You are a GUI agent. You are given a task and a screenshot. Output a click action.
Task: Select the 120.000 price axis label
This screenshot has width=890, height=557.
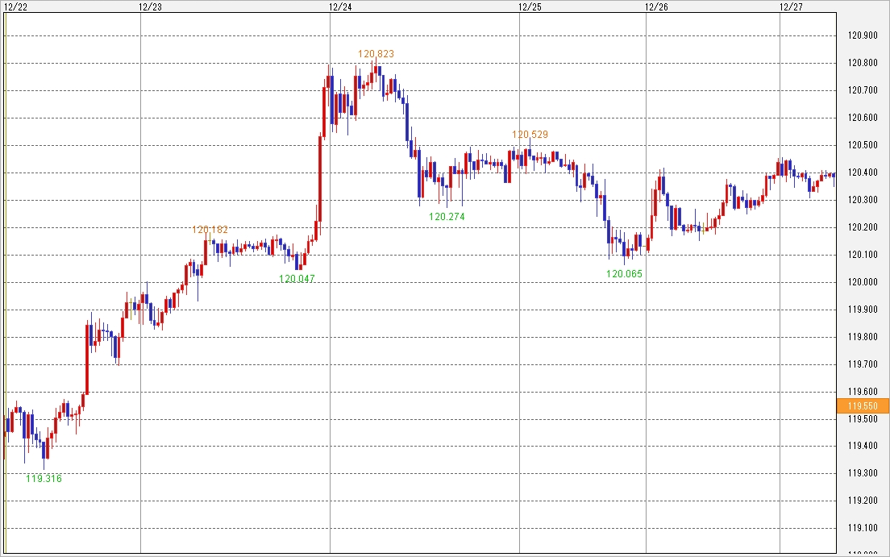863,282
